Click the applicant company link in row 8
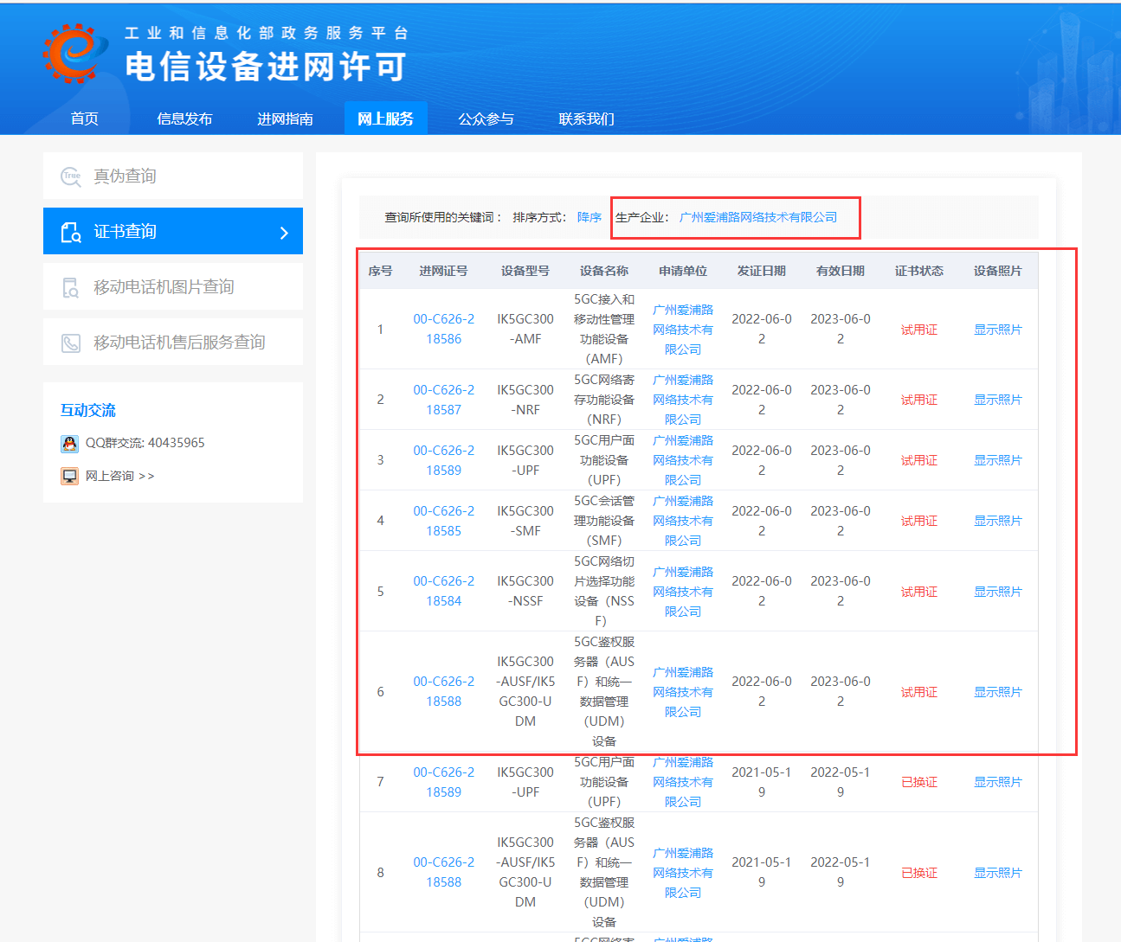 (683, 873)
